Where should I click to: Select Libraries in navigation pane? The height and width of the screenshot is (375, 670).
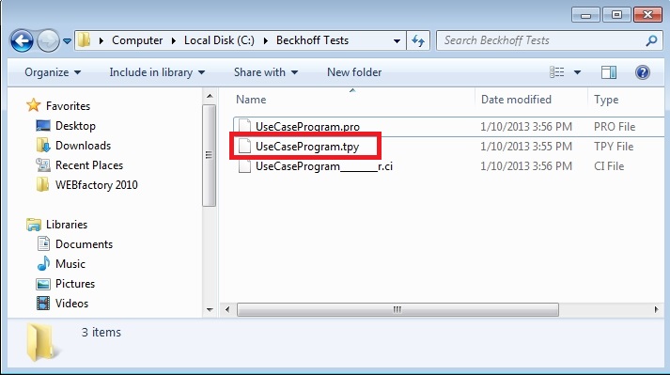66,224
